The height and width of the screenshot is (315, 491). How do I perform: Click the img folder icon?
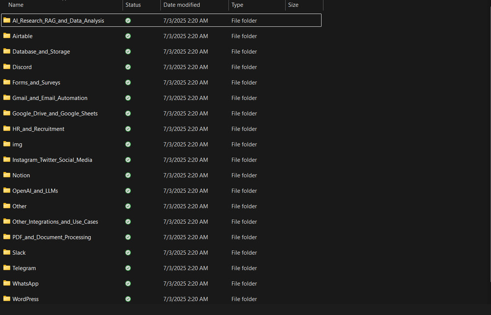point(6,144)
